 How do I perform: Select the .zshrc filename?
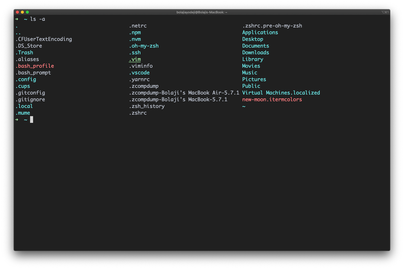[x=138, y=113]
